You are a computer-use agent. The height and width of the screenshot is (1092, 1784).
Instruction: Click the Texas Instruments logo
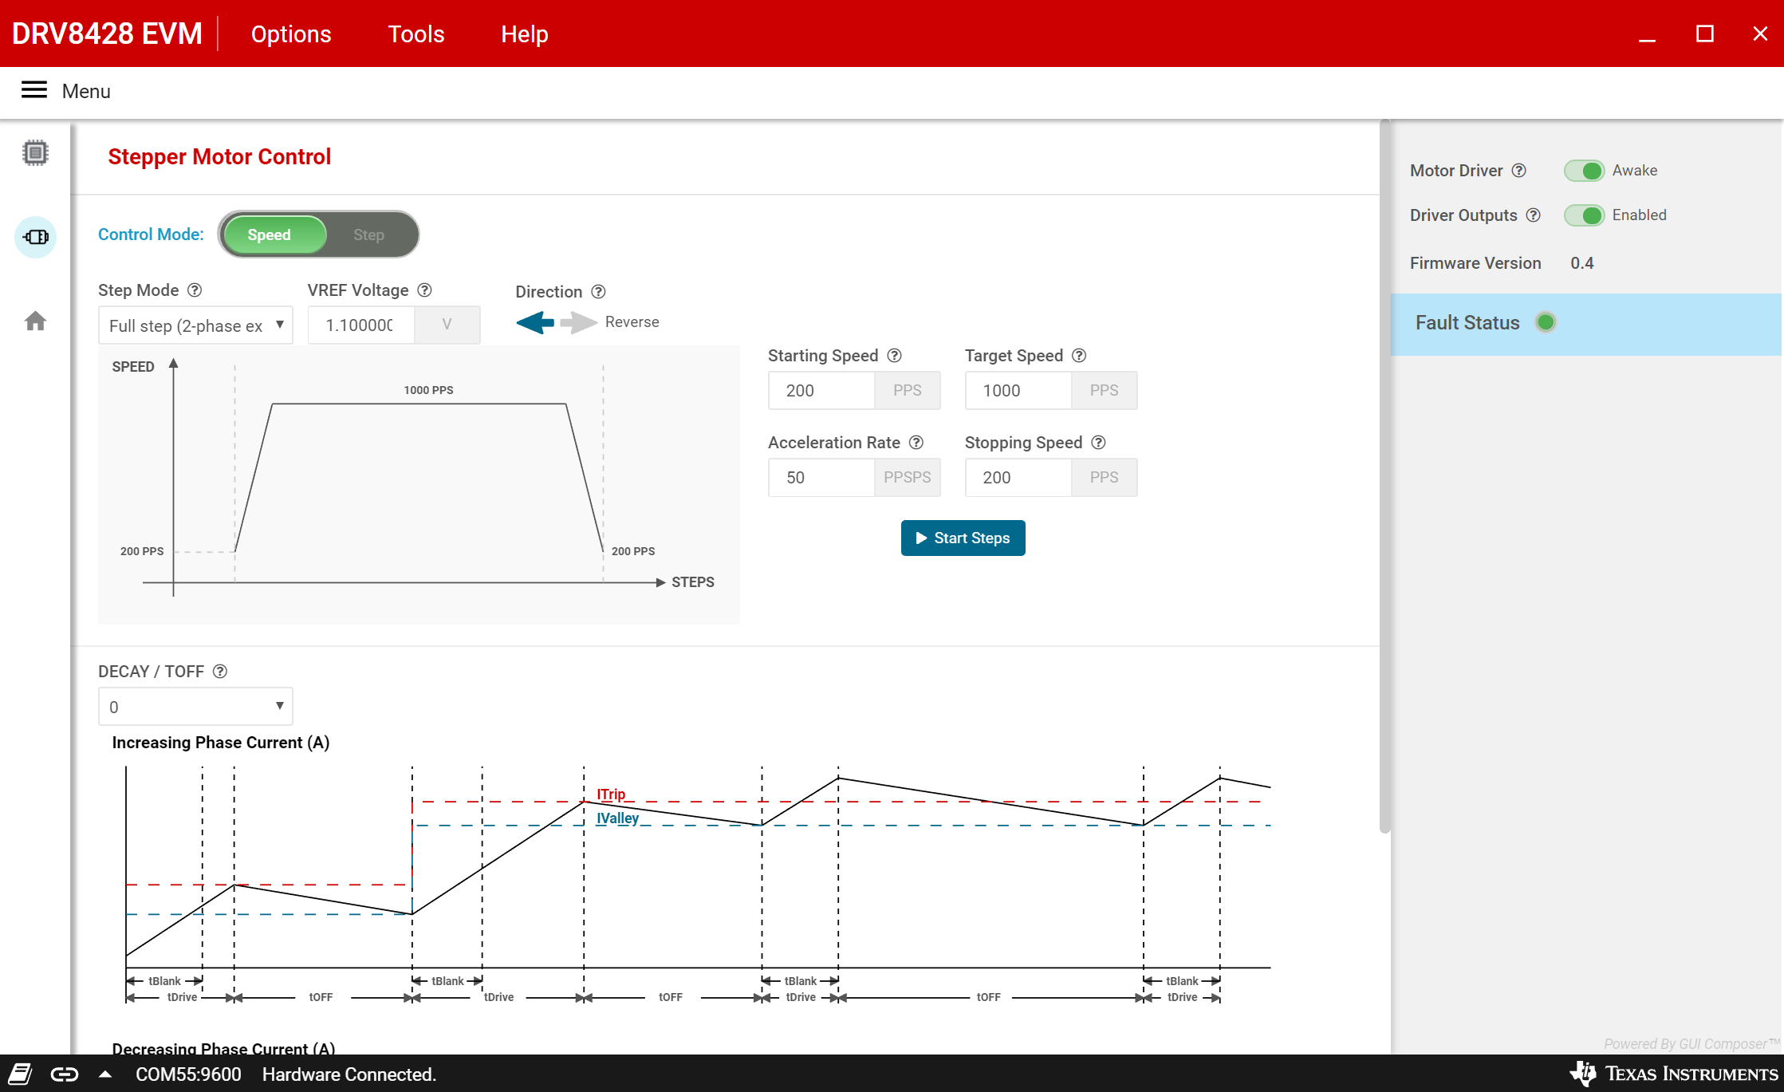(x=1674, y=1074)
